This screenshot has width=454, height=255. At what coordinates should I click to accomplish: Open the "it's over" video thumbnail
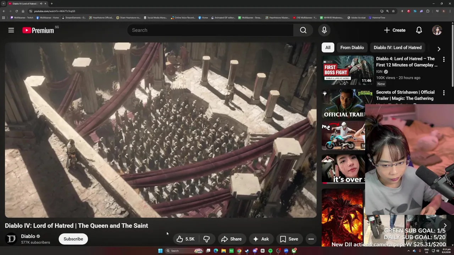tap(343, 169)
